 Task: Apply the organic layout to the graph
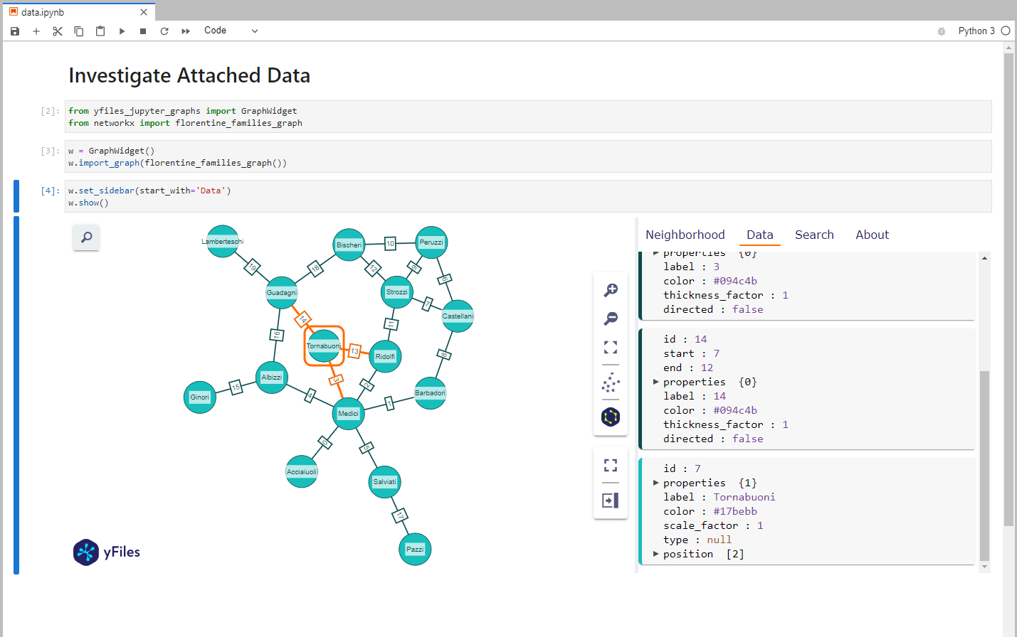[610, 382]
